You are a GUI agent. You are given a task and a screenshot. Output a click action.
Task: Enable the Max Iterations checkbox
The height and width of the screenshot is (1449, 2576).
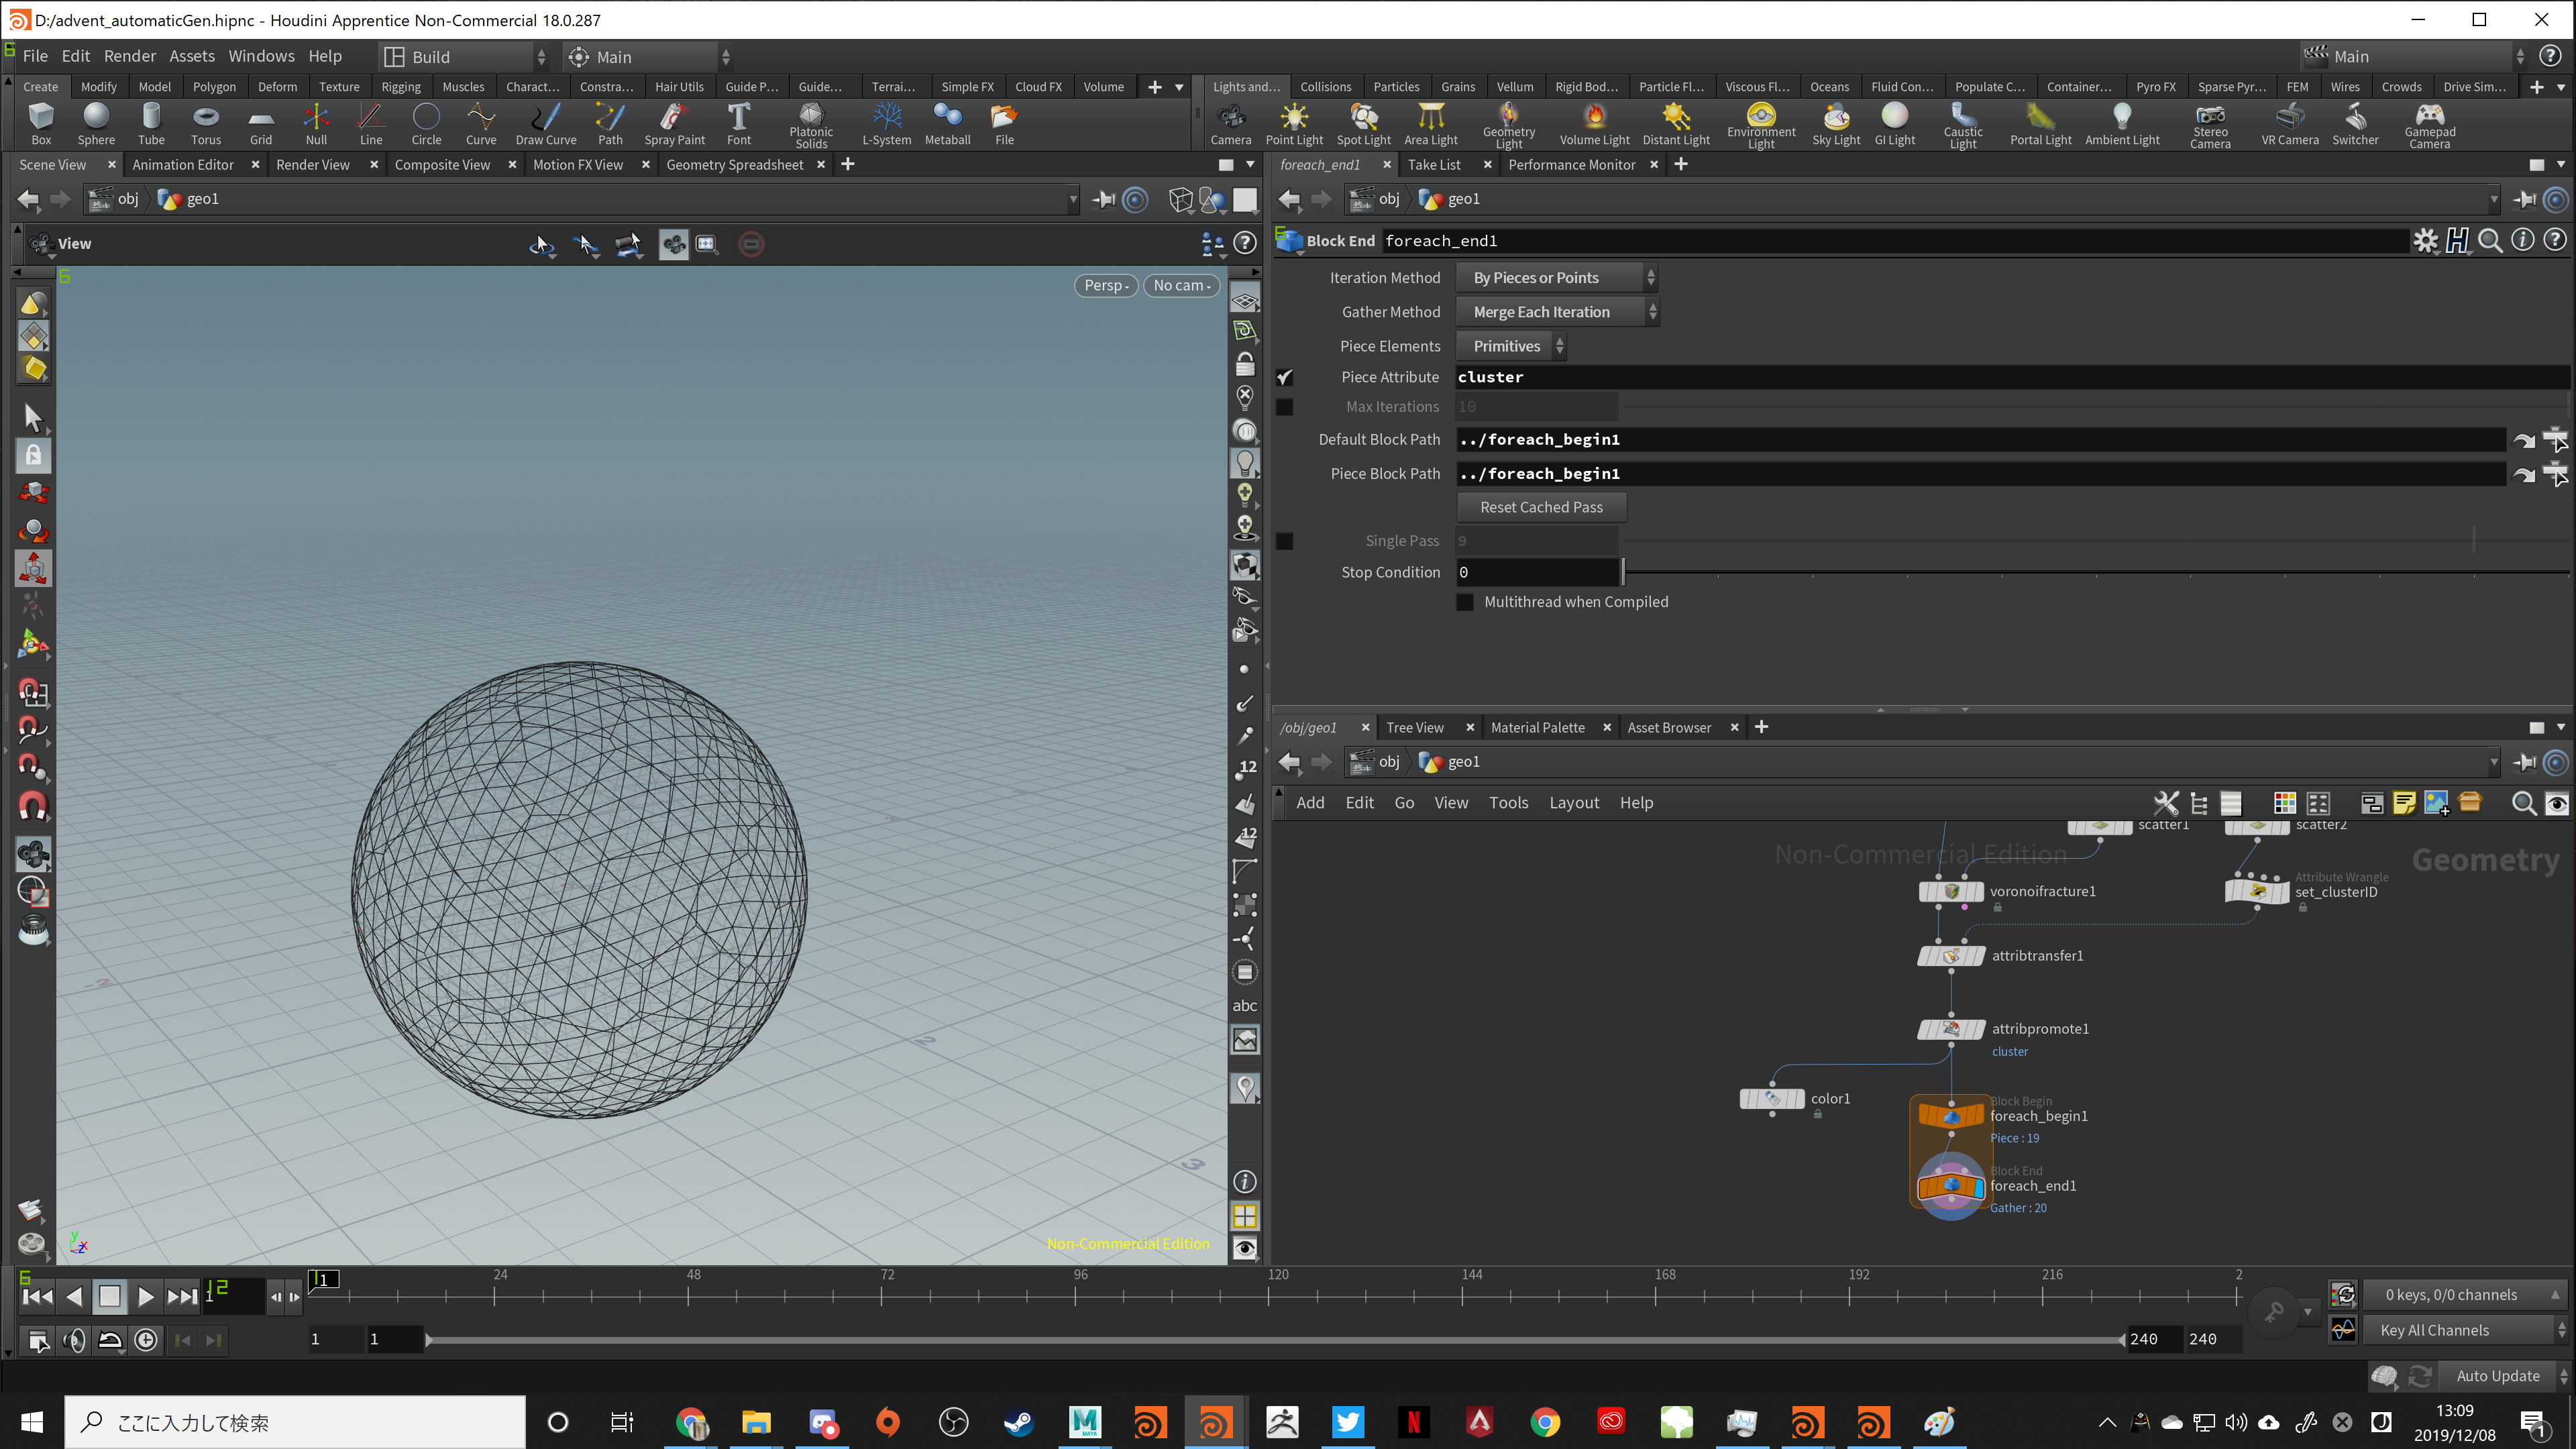point(1285,407)
